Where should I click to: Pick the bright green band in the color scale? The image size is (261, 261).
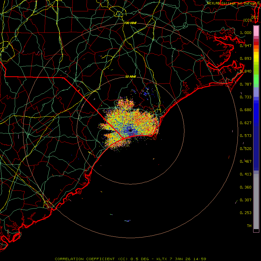point(256,79)
